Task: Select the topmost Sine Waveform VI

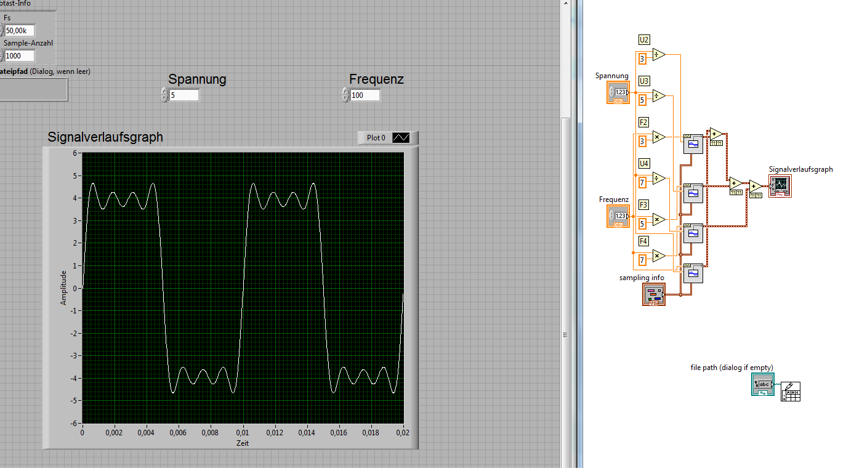Action: click(693, 143)
